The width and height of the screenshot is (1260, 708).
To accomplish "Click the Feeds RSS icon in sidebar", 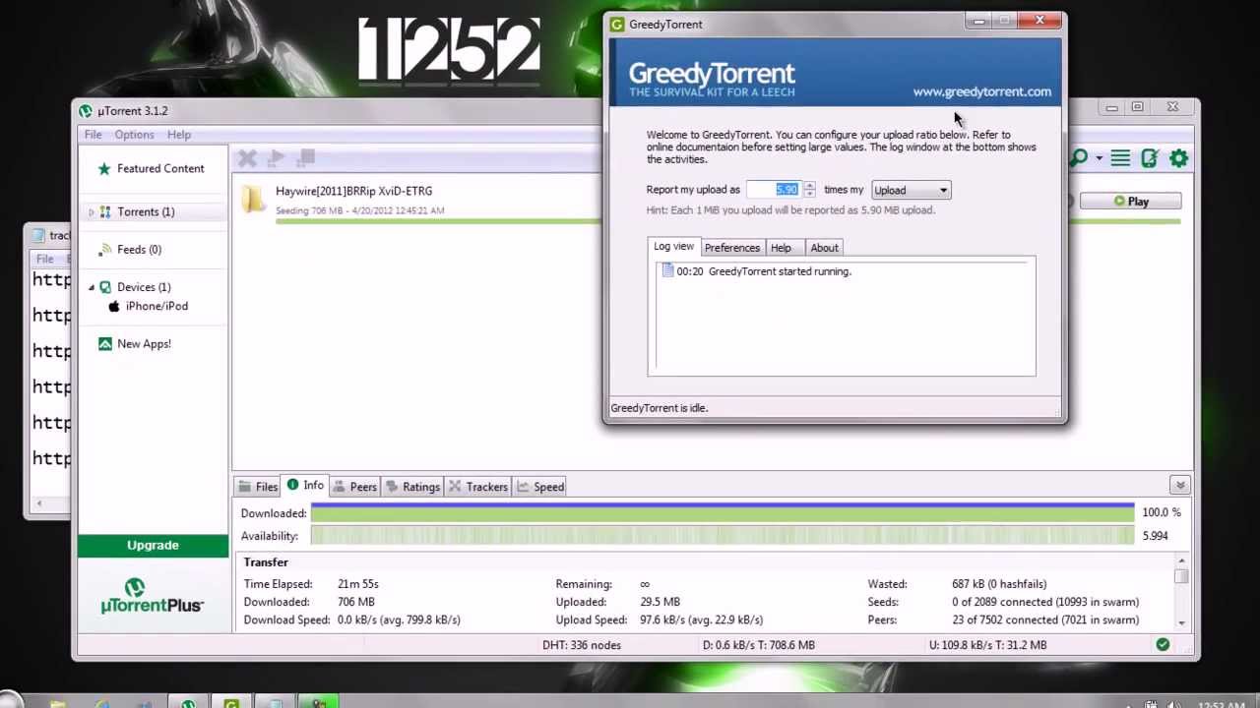I will pos(105,250).
